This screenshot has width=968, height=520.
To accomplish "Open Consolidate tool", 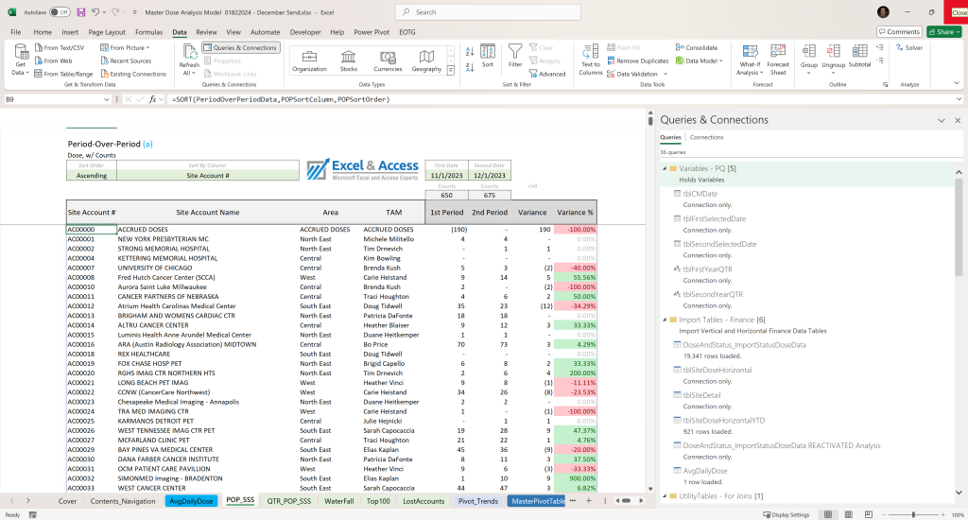I will click(697, 47).
